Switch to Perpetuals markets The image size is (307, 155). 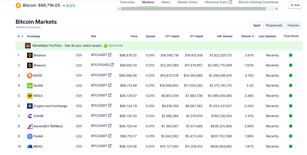(x=274, y=25)
